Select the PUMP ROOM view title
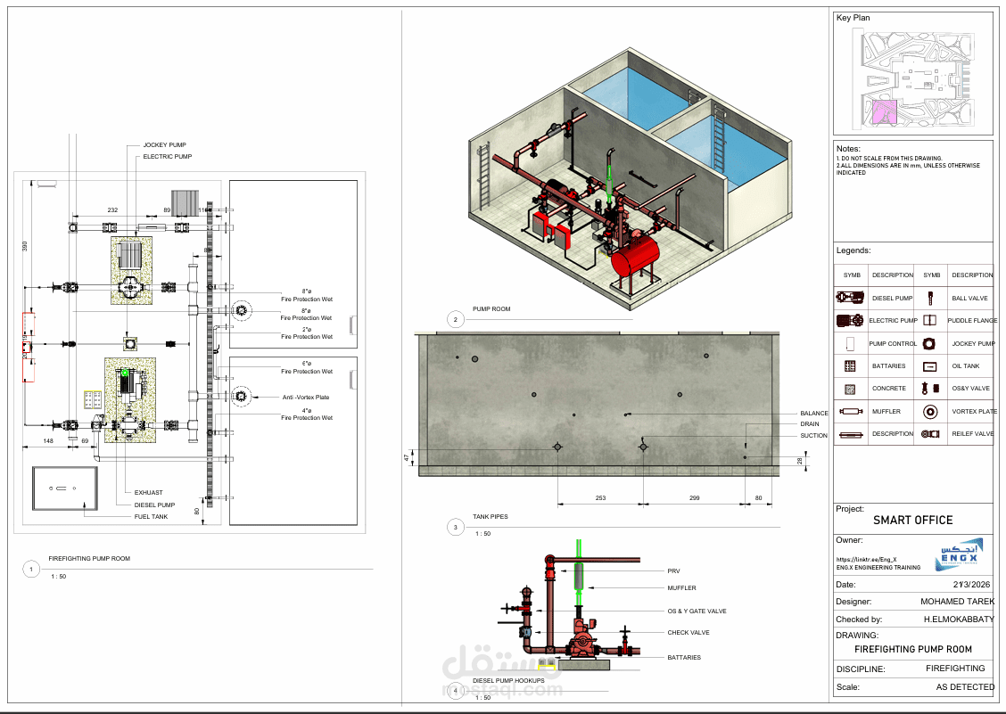 pos(491,309)
